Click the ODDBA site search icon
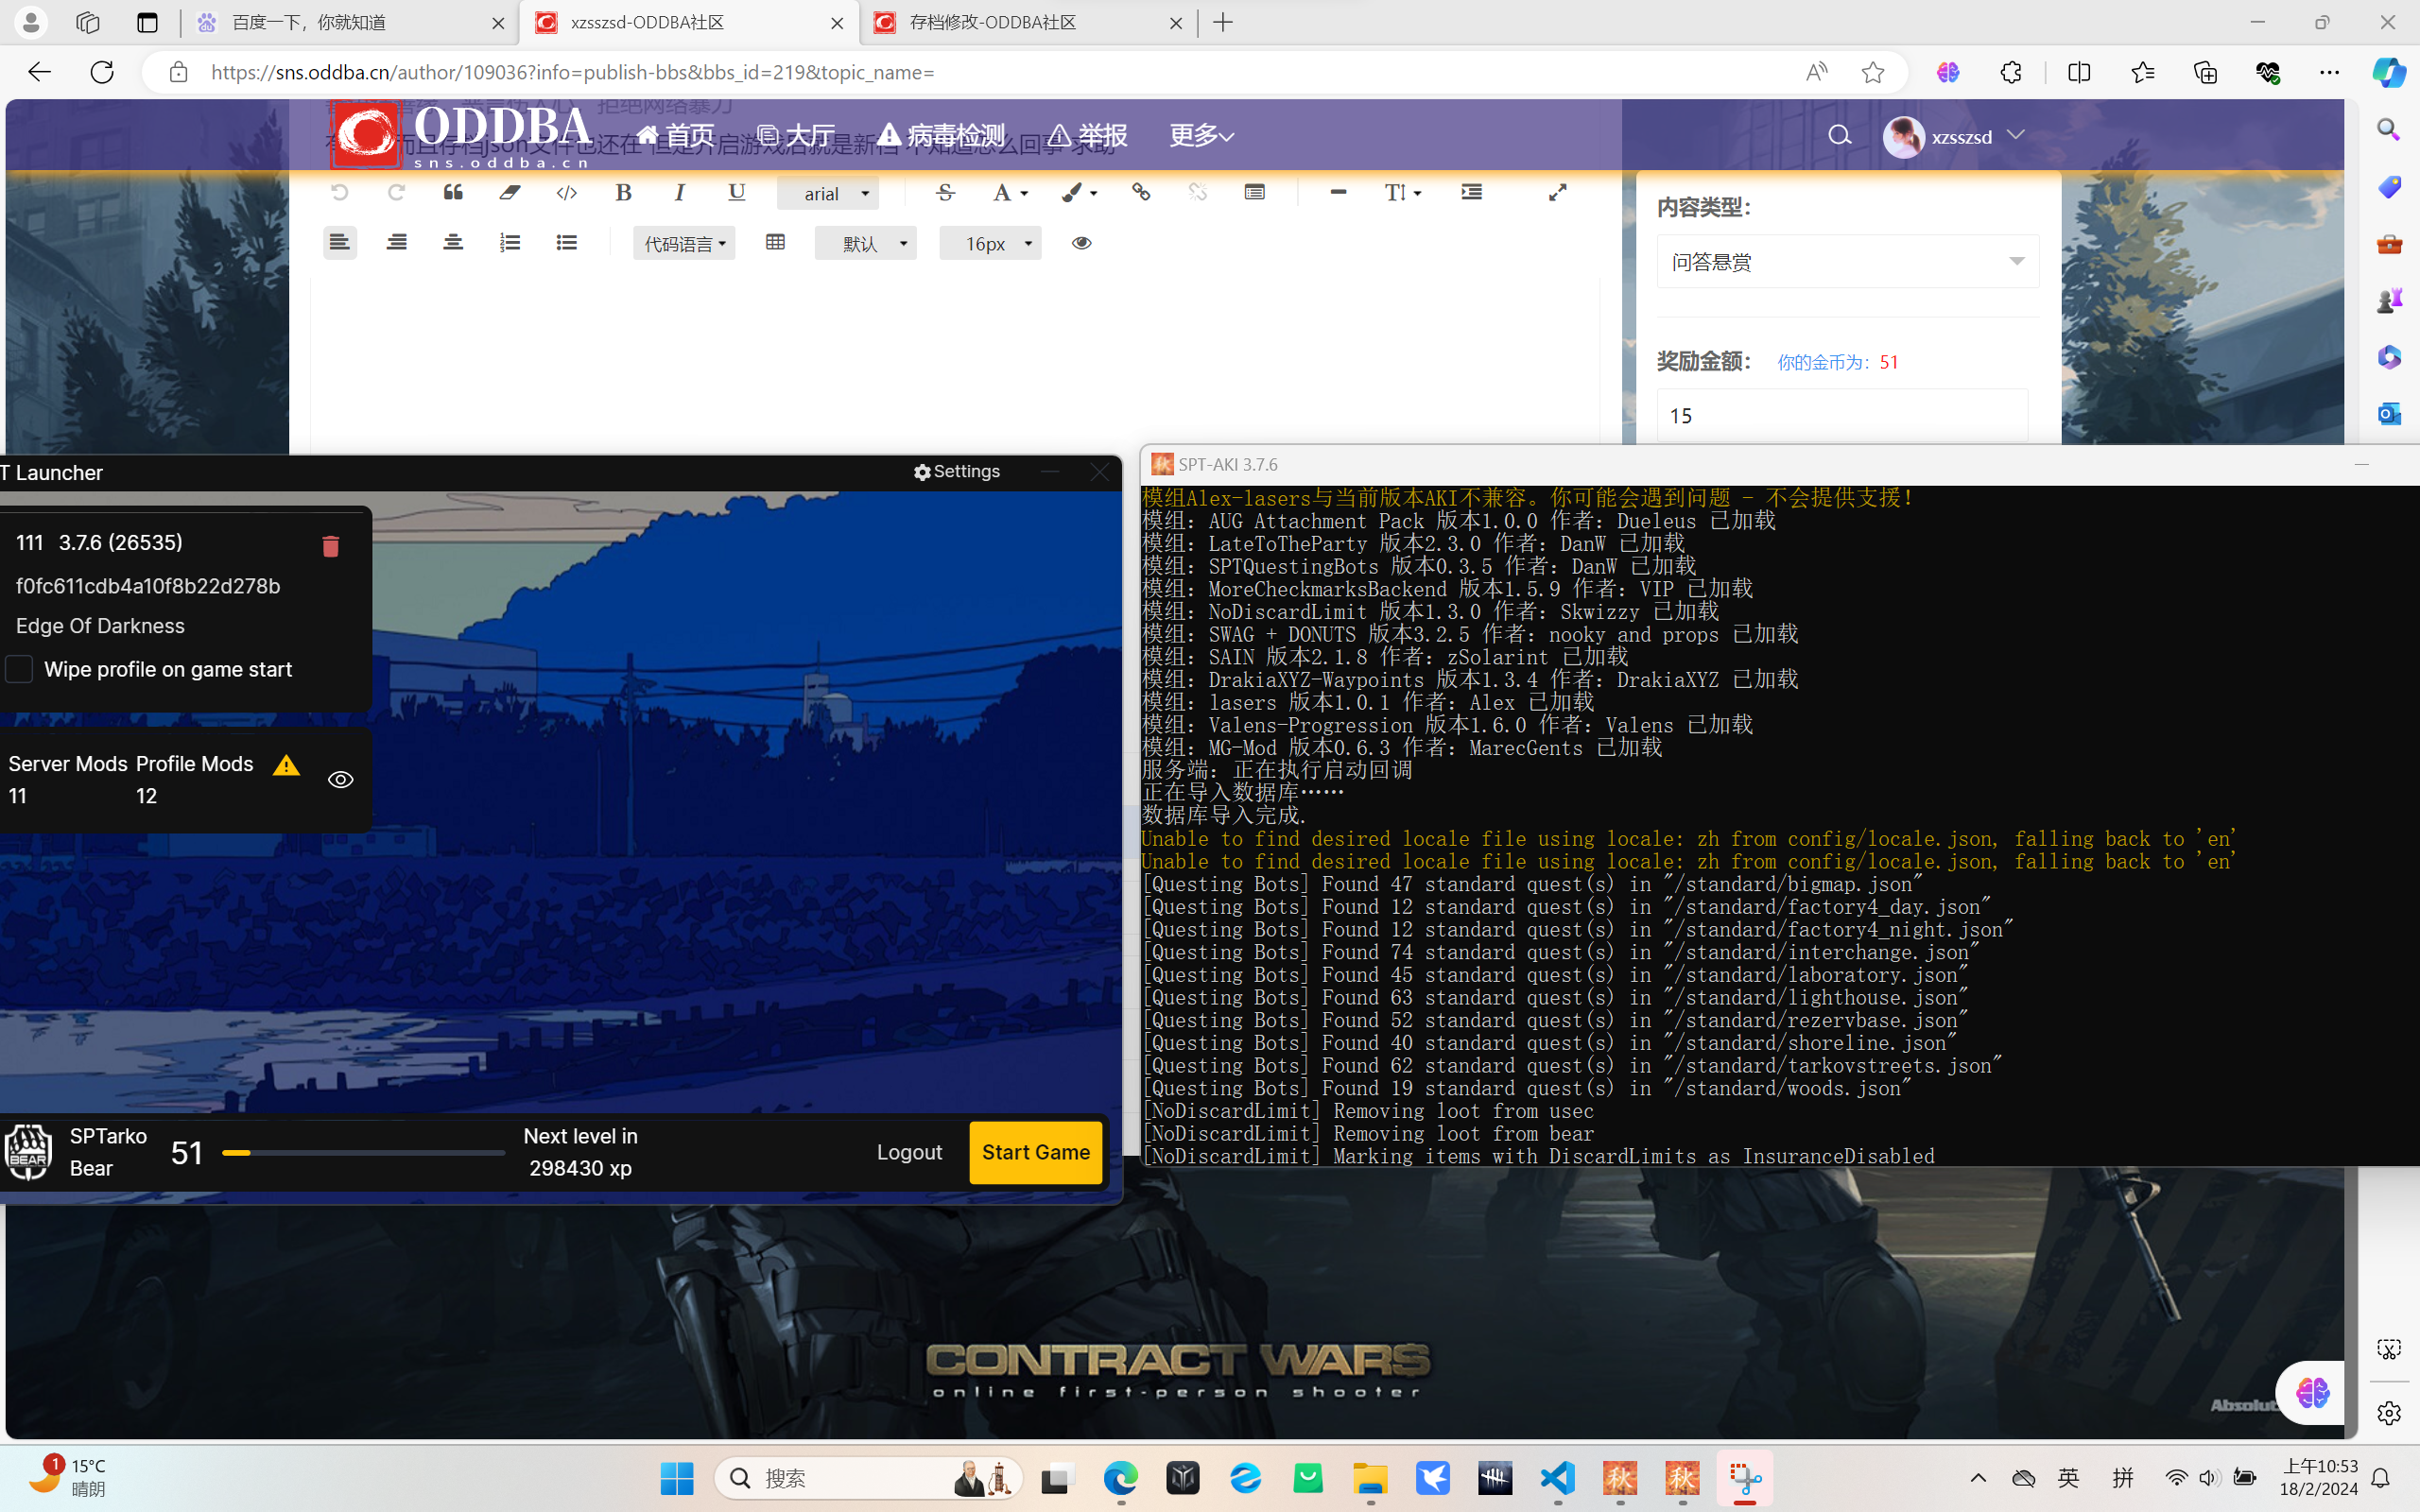 coord(1839,135)
